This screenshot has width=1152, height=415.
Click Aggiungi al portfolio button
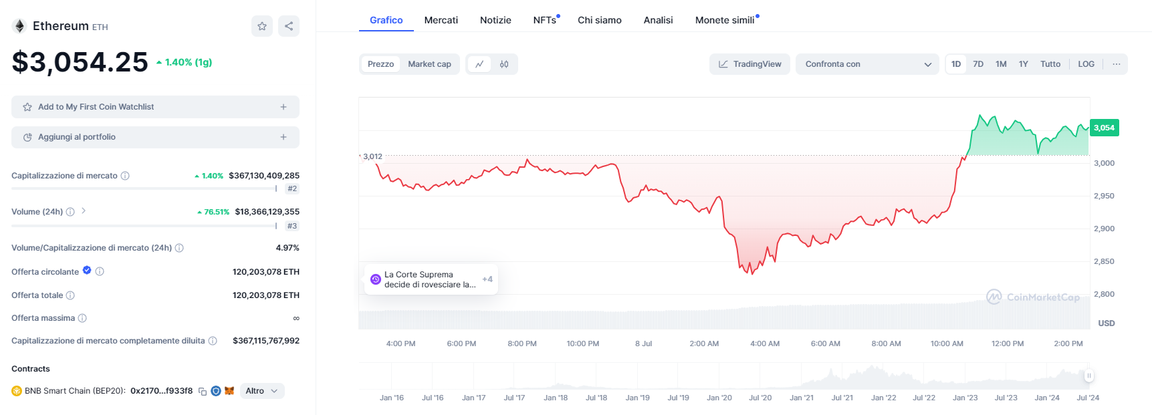point(155,137)
